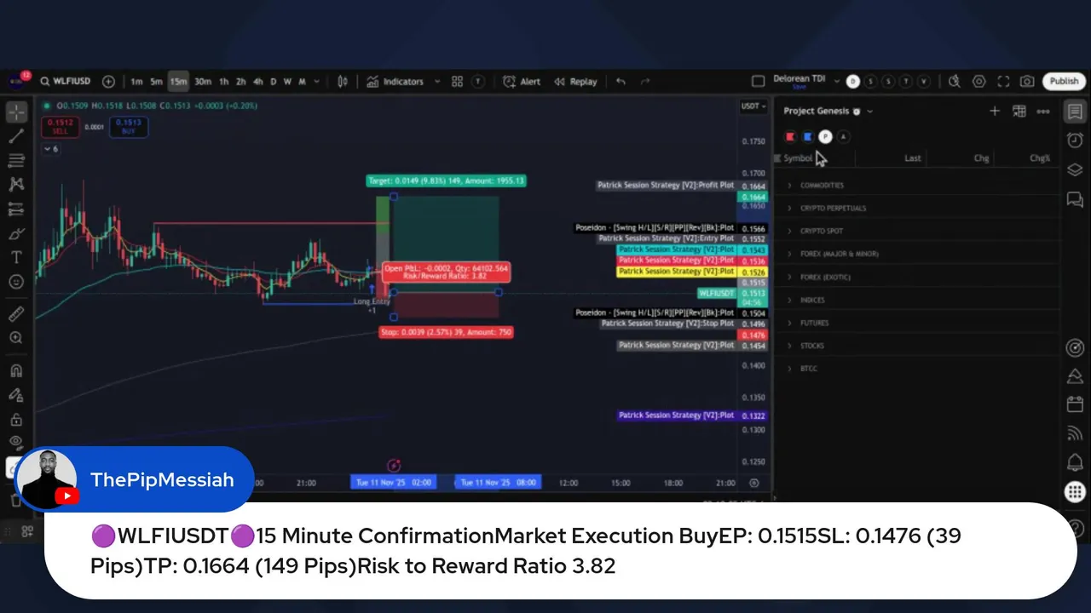Viewport: 1091px width, 613px height.
Task: Start bar Replay mode
Action: click(575, 82)
